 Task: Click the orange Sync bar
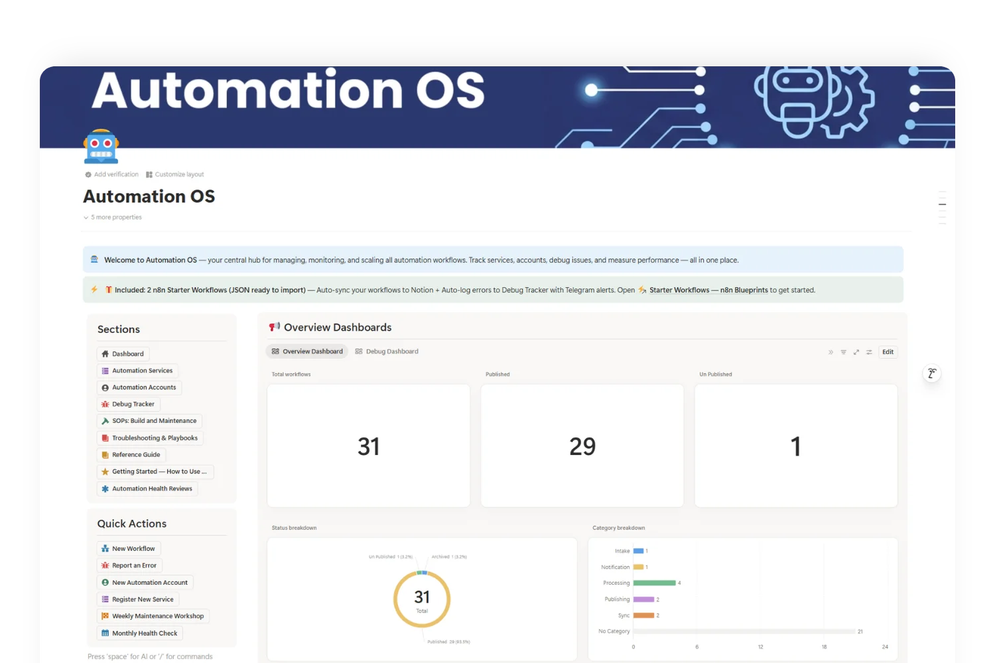pyautogui.click(x=643, y=615)
